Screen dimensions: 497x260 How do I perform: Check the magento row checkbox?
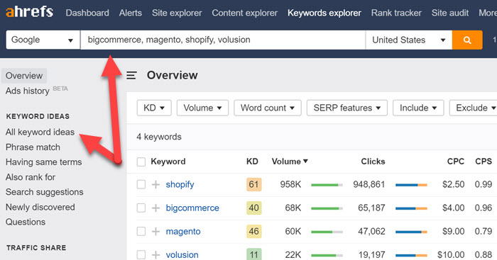[x=141, y=231]
